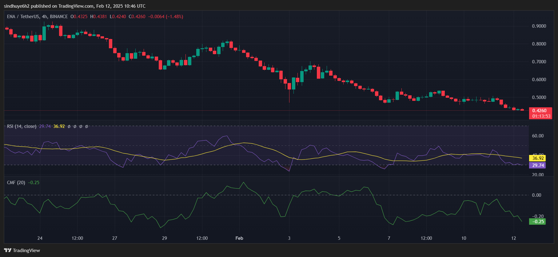Click the yellow RSI average value 36.92 in legend

[x=59, y=126]
